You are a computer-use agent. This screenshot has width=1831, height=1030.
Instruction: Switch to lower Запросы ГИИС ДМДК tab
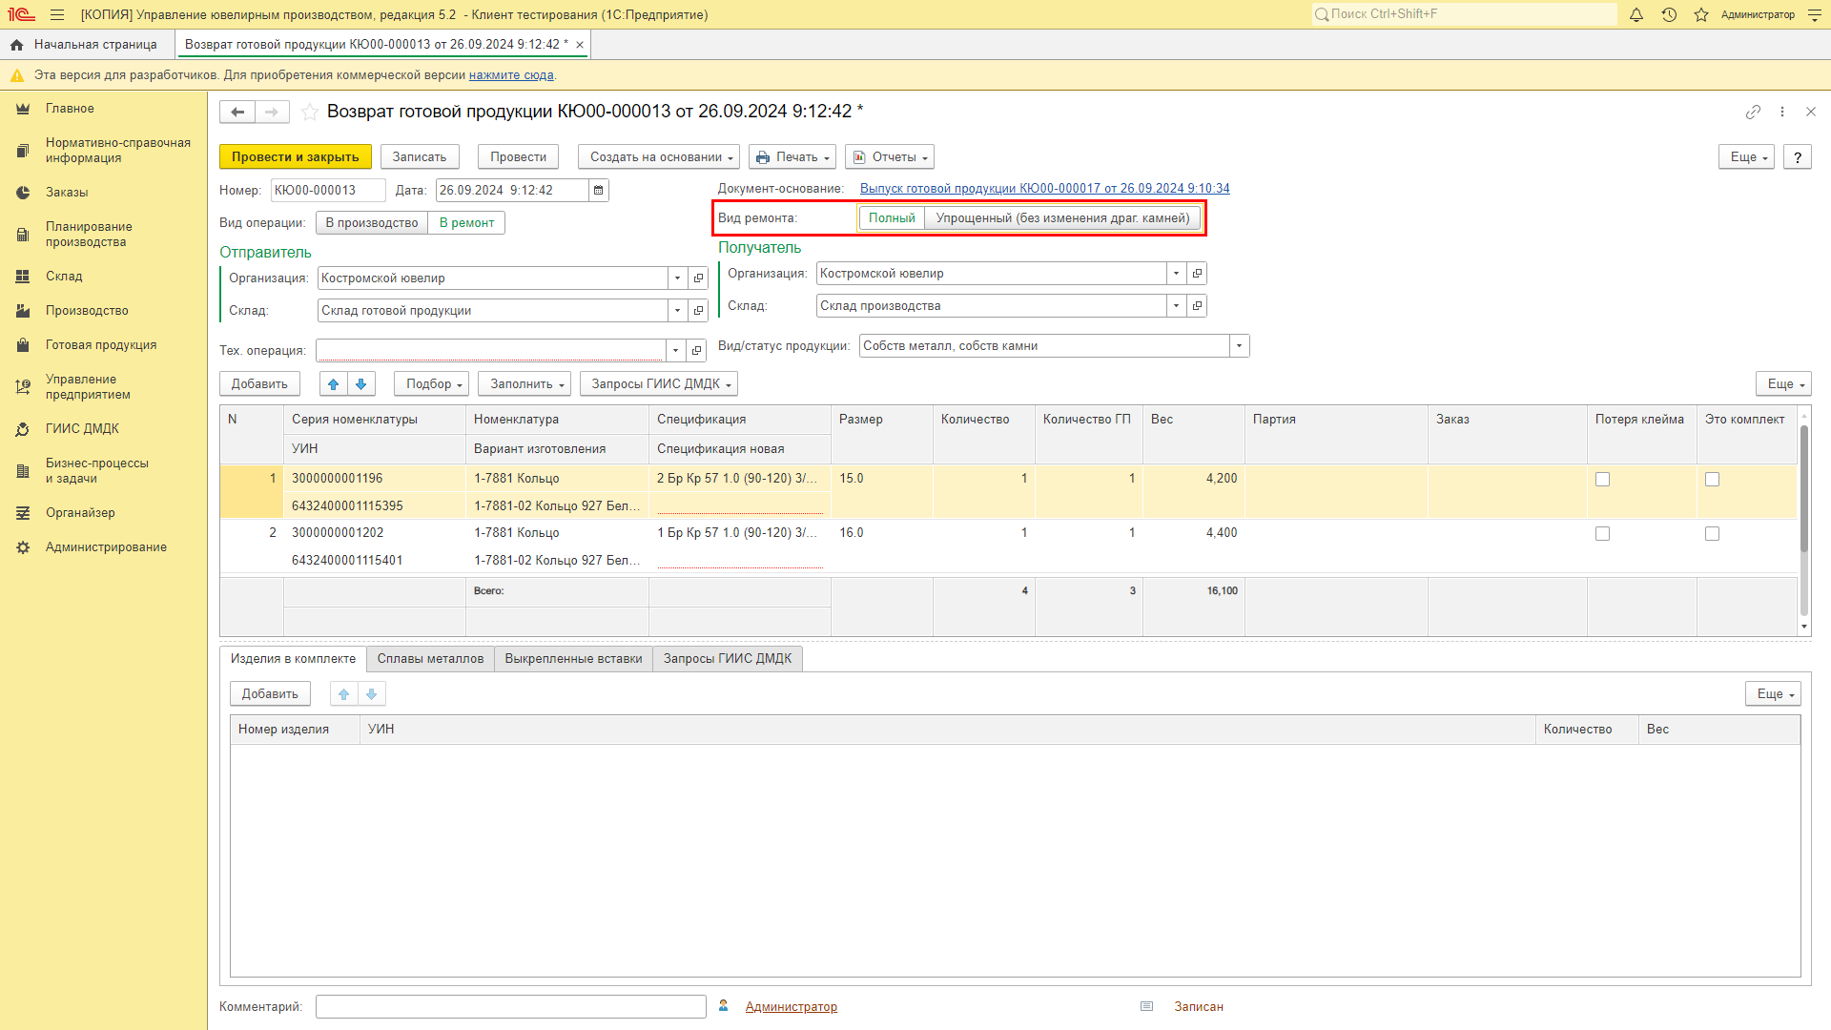pyautogui.click(x=728, y=659)
